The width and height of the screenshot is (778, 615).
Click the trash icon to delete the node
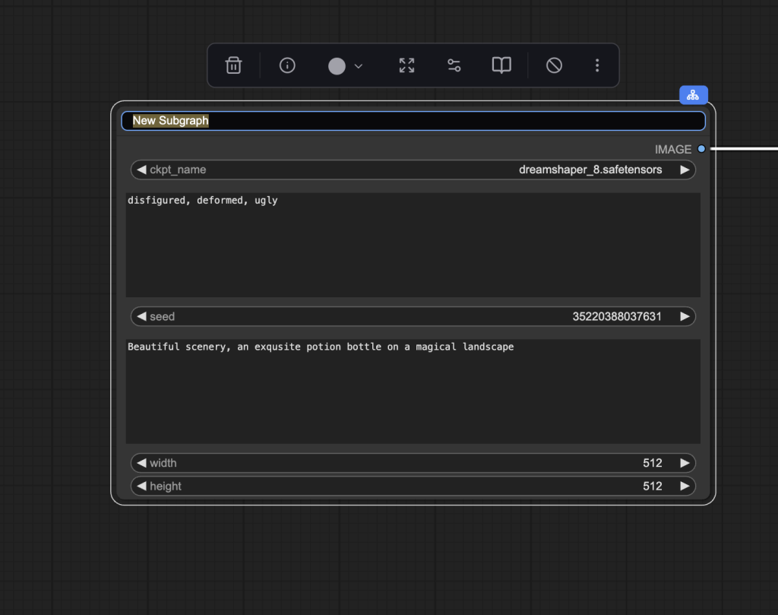tap(233, 65)
